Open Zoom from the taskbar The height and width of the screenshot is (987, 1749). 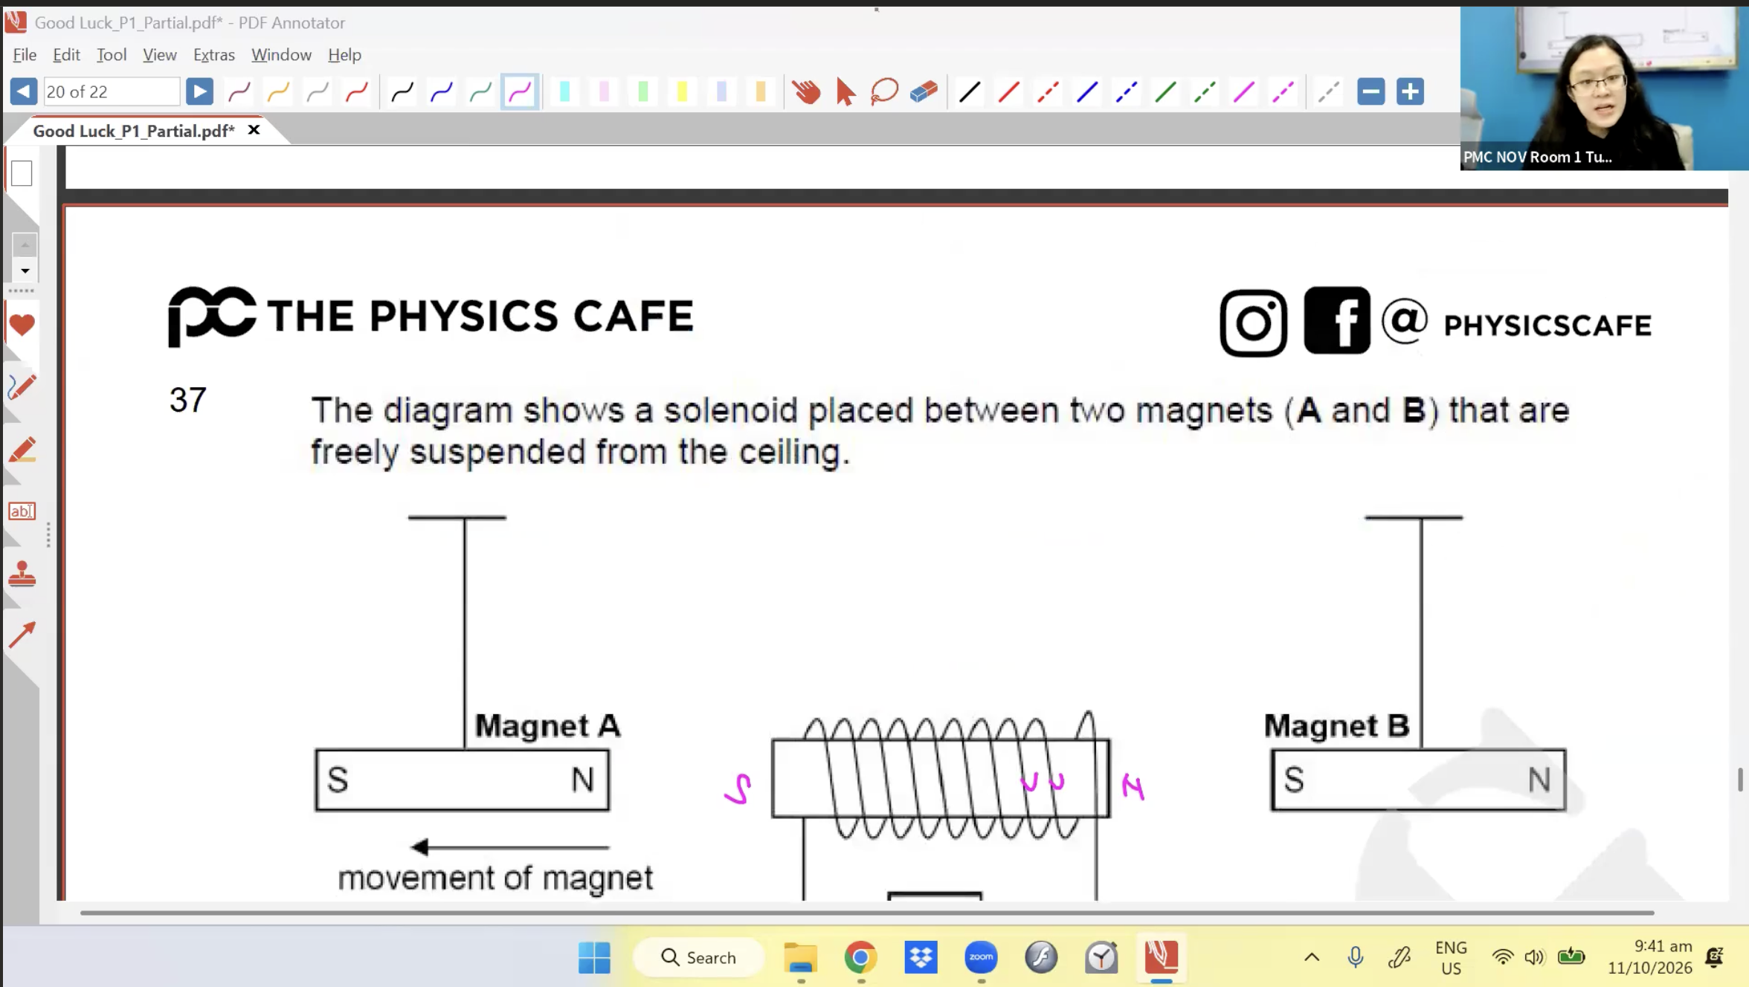click(x=981, y=957)
